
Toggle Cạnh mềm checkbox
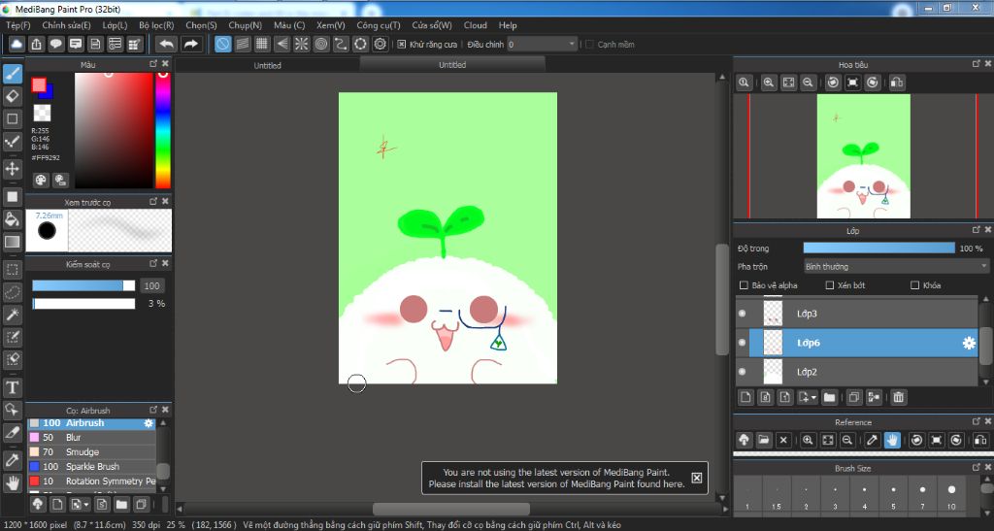(589, 45)
